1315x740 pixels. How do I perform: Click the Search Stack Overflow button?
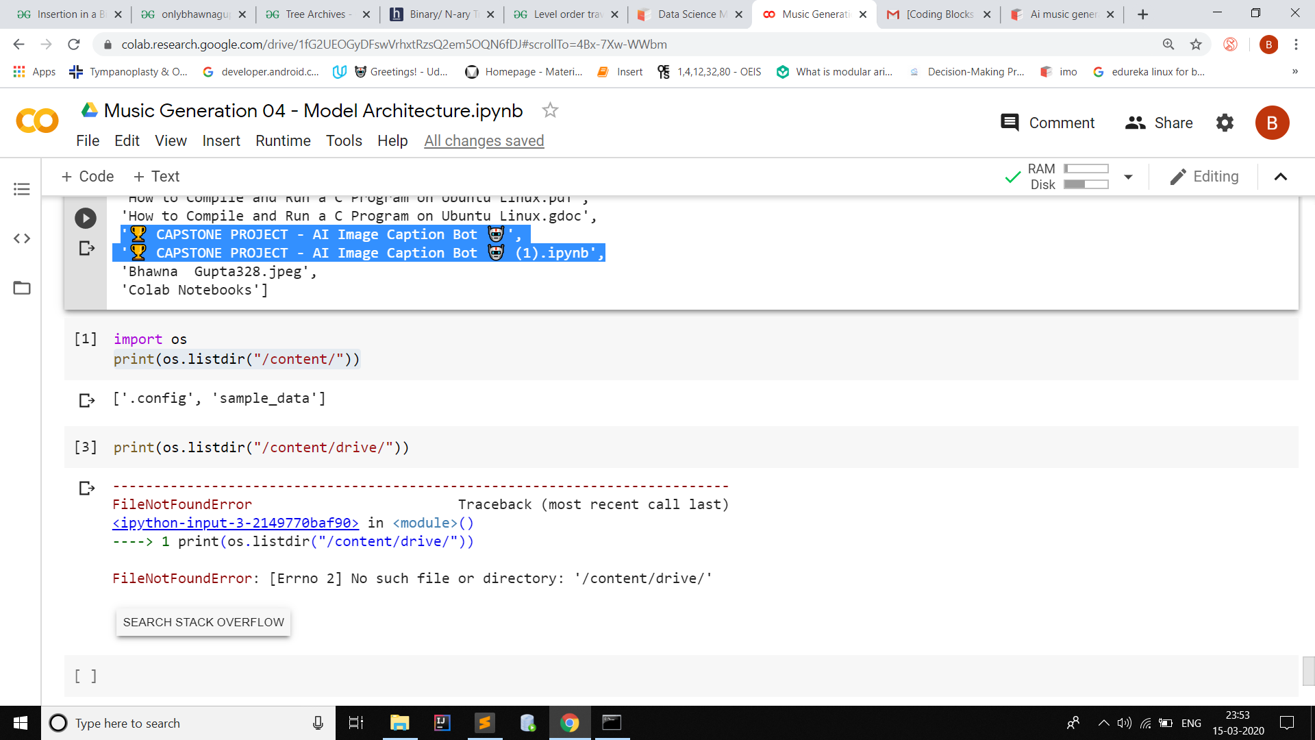(x=203, y=622)
